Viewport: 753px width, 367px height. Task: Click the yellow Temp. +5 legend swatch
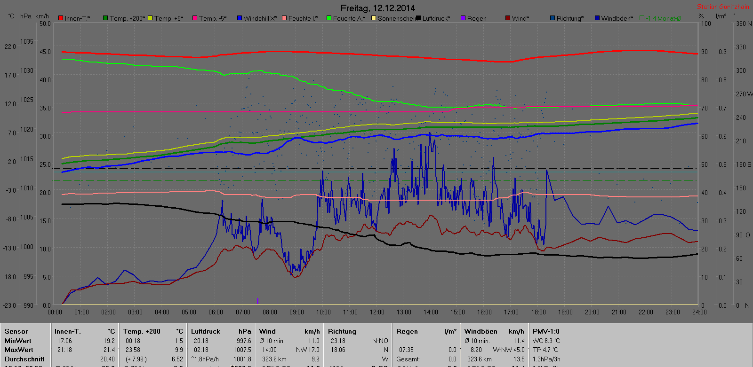(150, 18)
